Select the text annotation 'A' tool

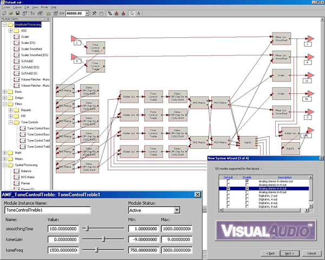tap(139, 14)
